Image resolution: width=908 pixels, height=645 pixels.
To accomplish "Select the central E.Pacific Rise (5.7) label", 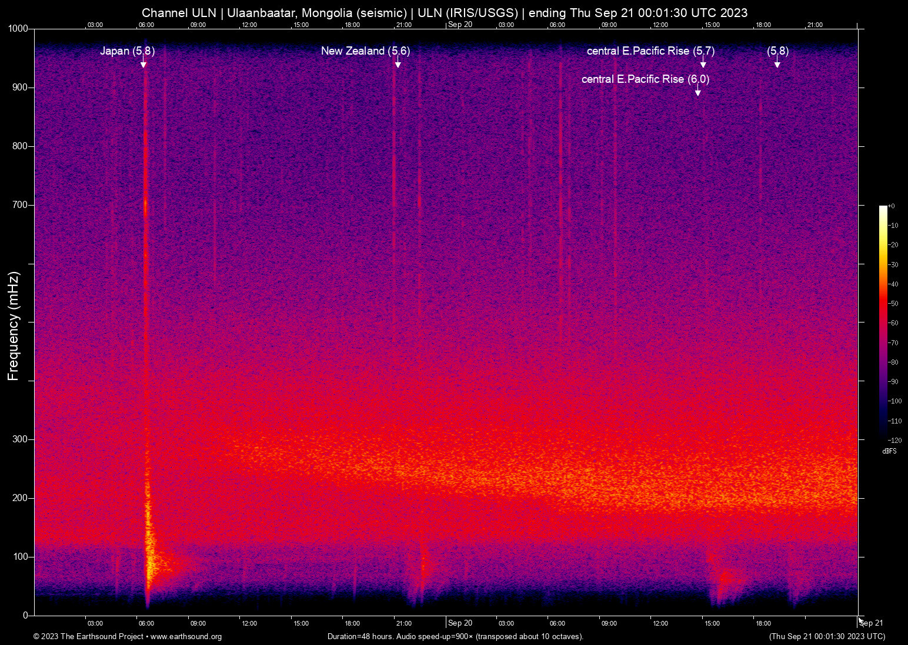I will [x=650, y=51].
